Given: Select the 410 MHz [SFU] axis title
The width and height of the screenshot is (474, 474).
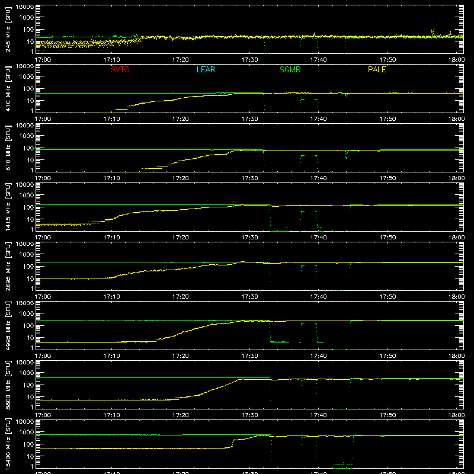Looking at the screenshot, I should pyautogui.click(x=8, y=88).
